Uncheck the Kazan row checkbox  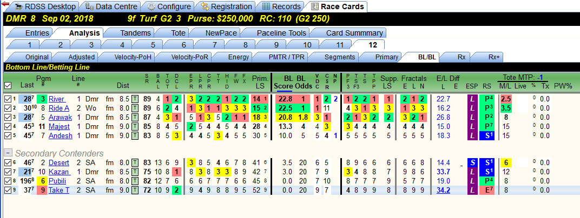(8, 172)
